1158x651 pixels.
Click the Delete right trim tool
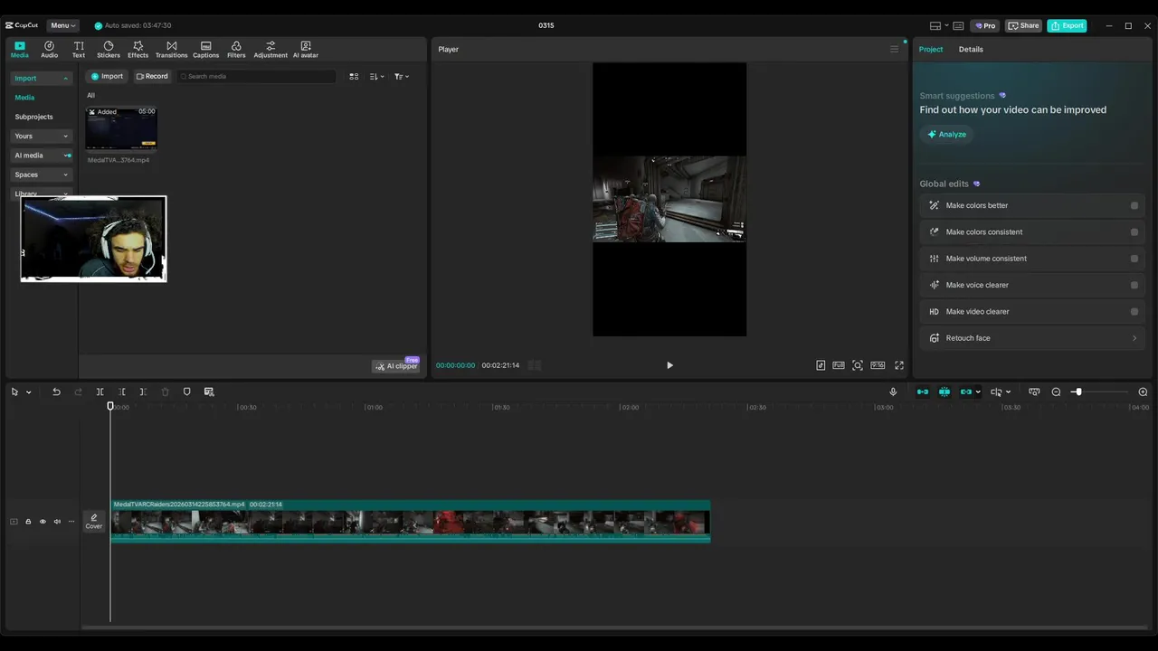coord(143,392)
